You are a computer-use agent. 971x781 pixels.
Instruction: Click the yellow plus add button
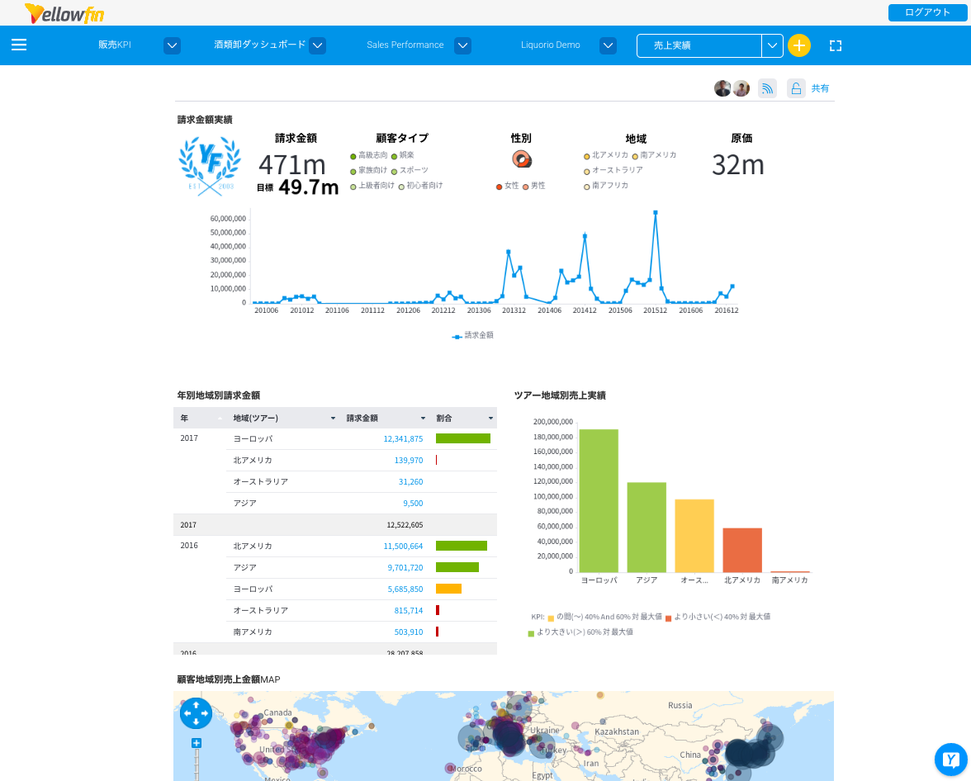pyautogui.click(x=798, y=45)
